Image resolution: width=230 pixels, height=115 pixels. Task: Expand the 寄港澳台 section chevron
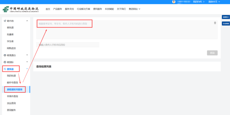tap(27, 55)
